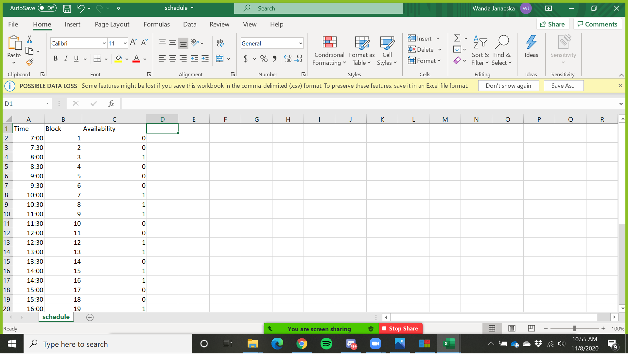Toggle Italic formatting

[66, 59]
